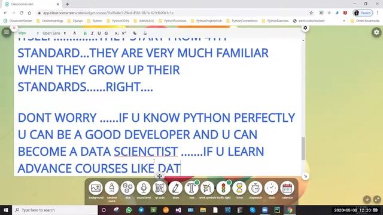383x215 pixels.
Task: Open a new browser tab
Action: pos(67,4)
